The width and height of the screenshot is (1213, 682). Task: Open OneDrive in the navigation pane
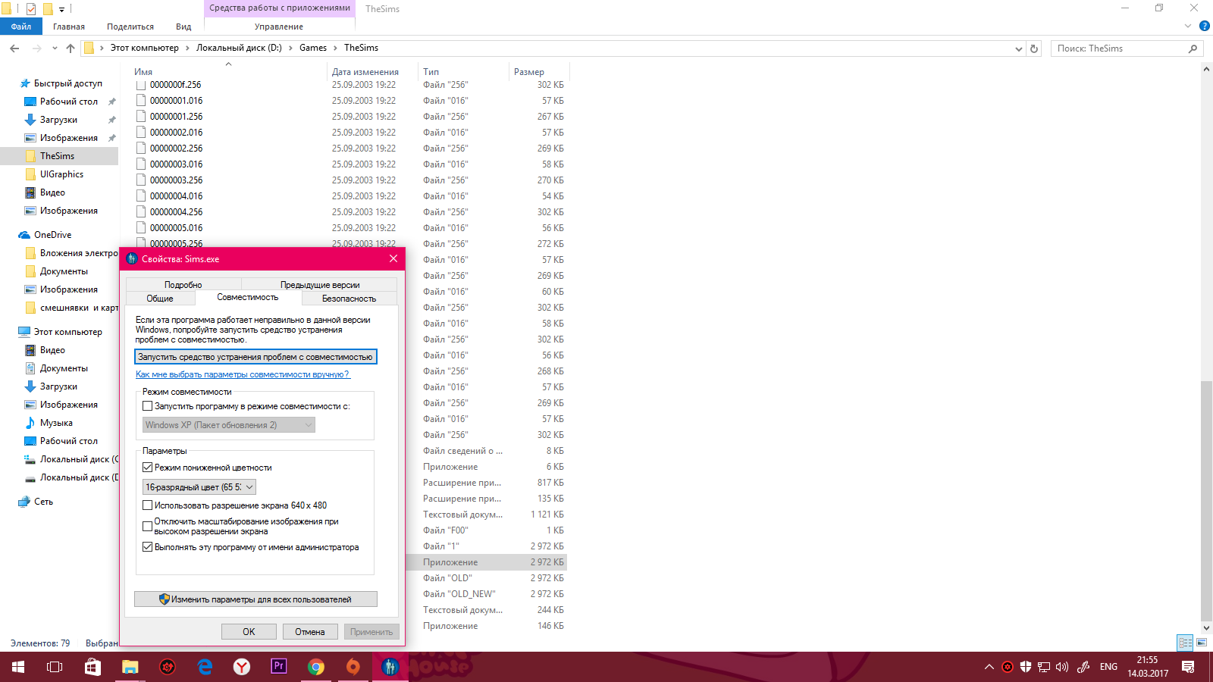(x=52, y=235)
